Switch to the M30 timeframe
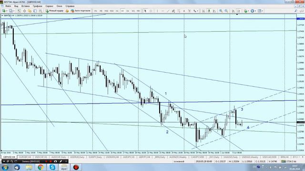The height and width of the screenshot is (171, 305). click(112, 11)
